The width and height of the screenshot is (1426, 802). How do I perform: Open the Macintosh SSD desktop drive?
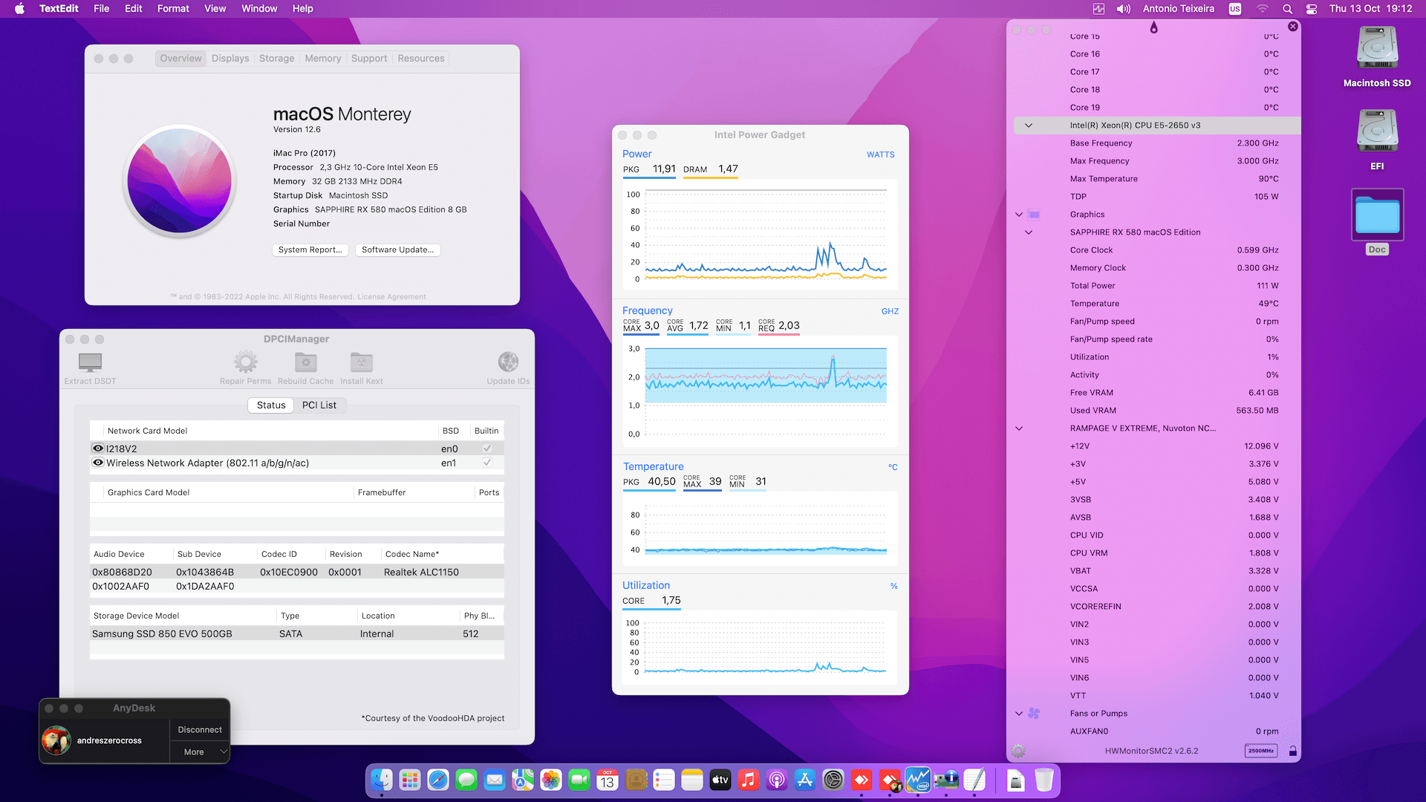(x=1377, y=46)
